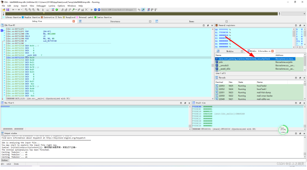Open the dropdown beside the green plus icon
Image resolution: width=307 pixels, height=170 pixels.
pyautogui.click(x=76, y=10)
